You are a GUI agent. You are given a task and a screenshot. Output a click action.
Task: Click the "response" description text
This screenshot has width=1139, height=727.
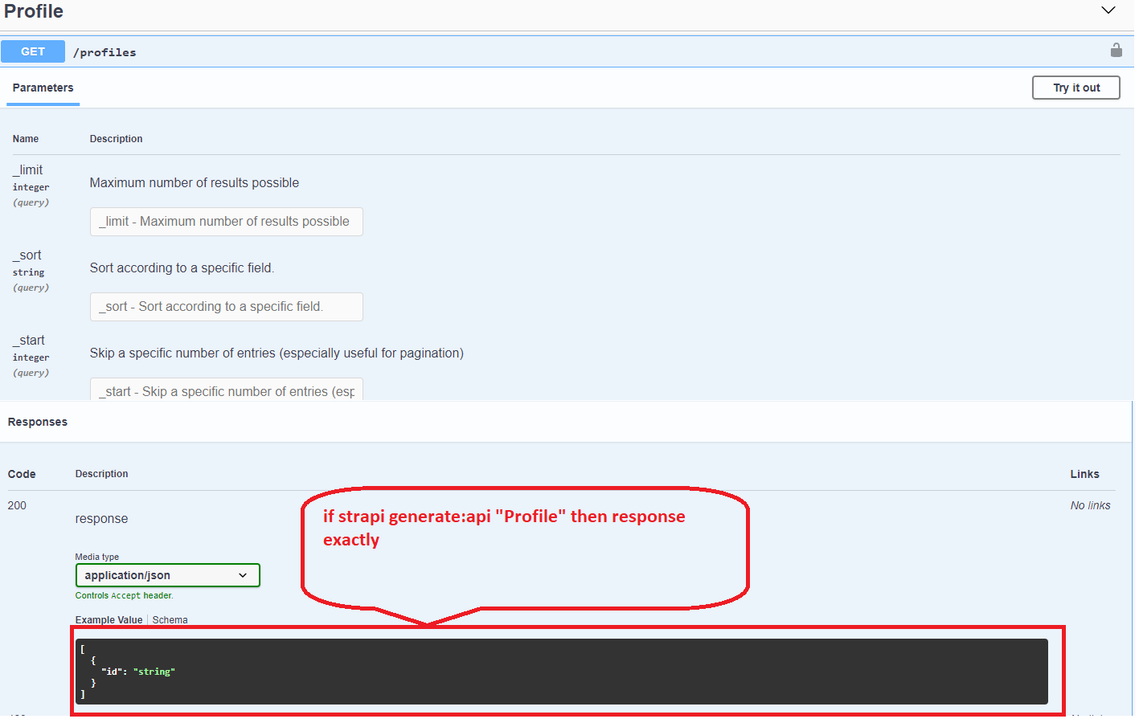[x=101, y=519]
